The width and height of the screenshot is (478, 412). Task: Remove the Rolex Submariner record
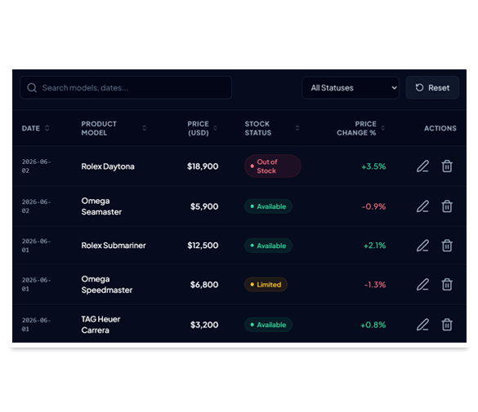[447, 246]
